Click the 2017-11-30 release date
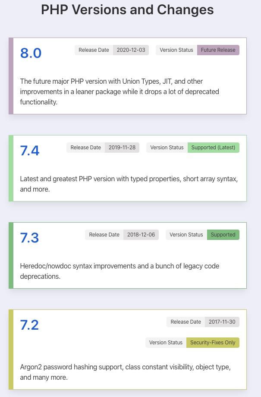261x397 pixels. [x=222, y=322]
